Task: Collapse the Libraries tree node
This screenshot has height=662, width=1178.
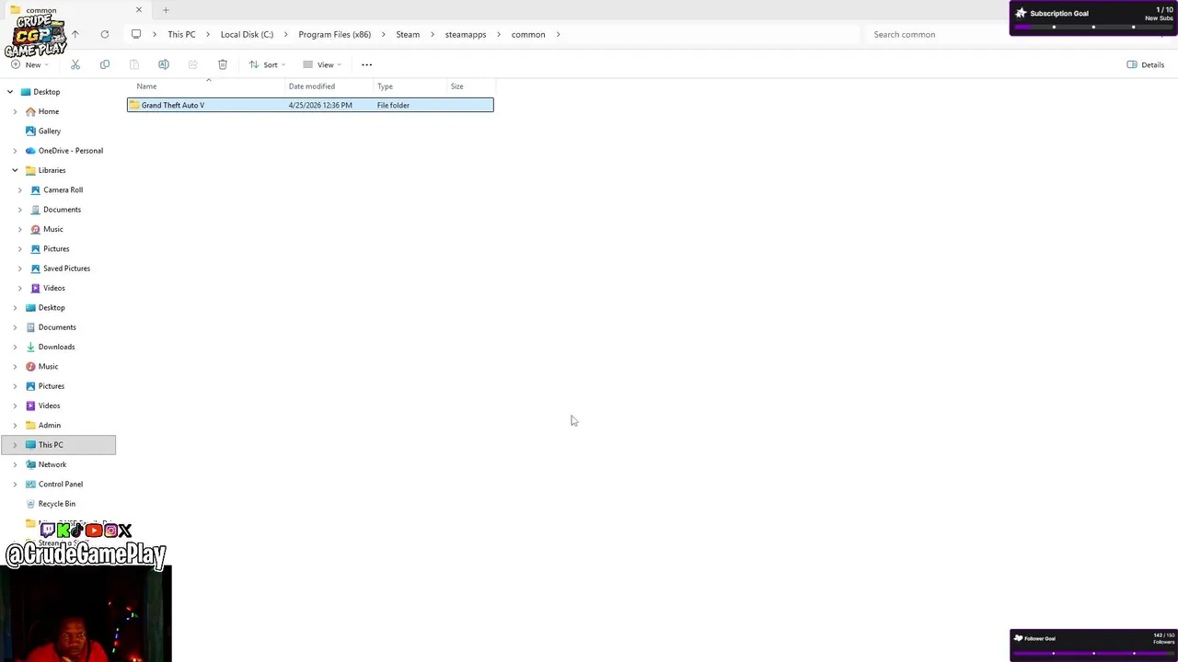Action: [15, 170]
